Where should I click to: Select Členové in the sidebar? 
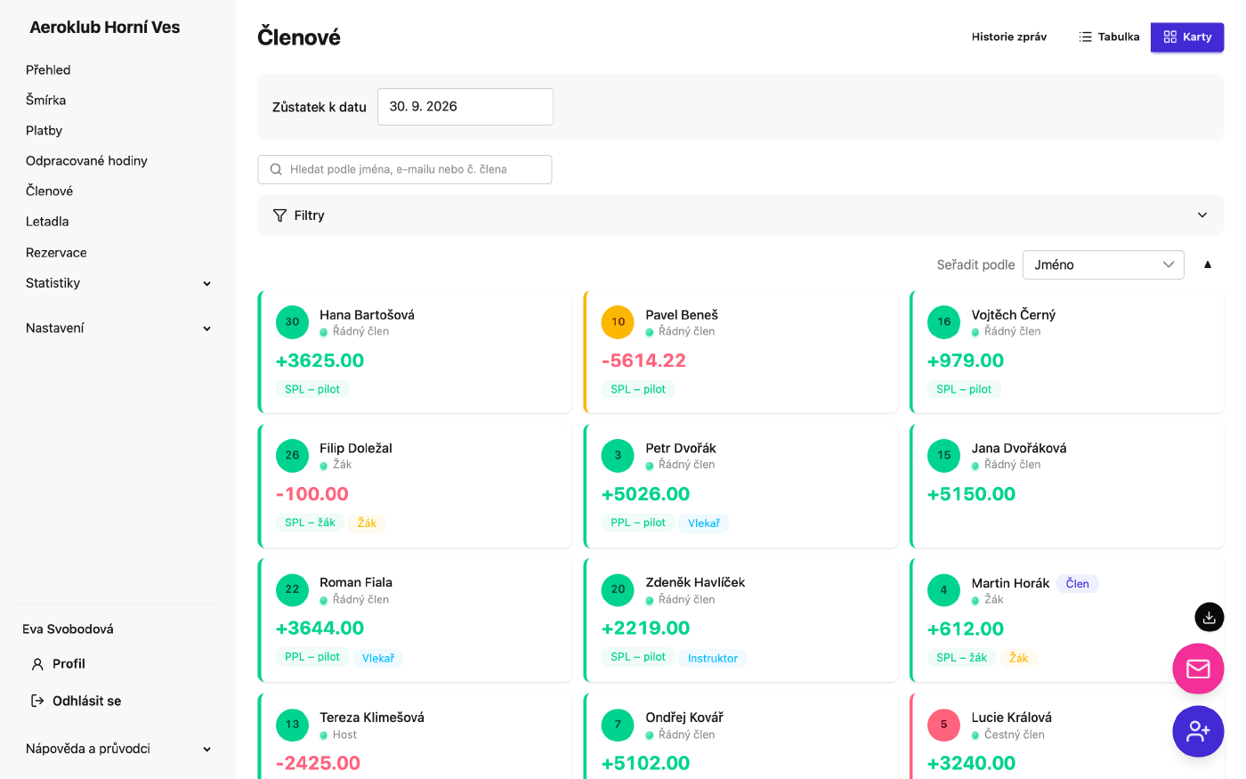point(49,191)
